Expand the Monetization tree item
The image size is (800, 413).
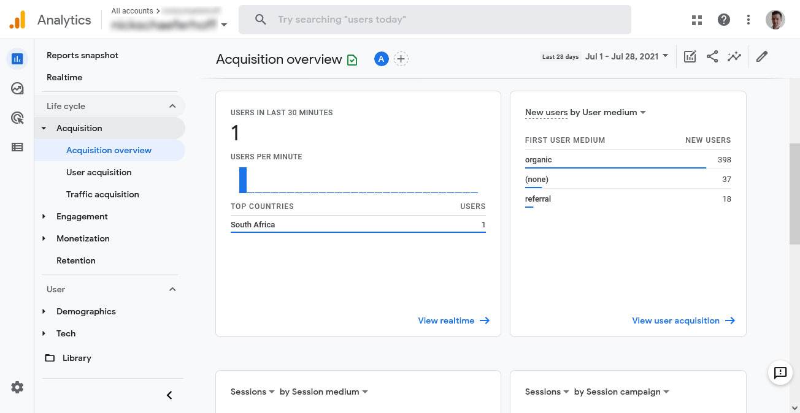(44, 238)
